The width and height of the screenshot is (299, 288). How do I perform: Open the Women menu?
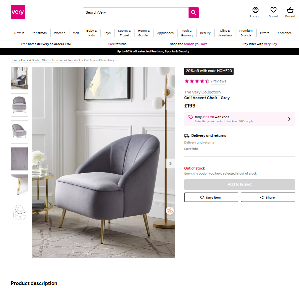coord(60,33)
